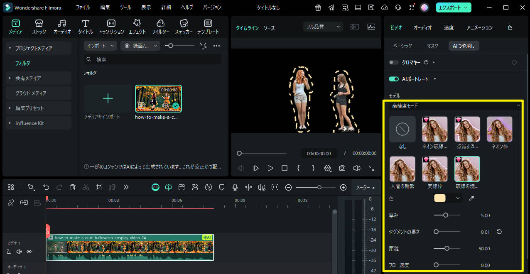Toggle the Chroma Key (クロマキー) switch
This screenshot has width=530, height=274.
393,62
